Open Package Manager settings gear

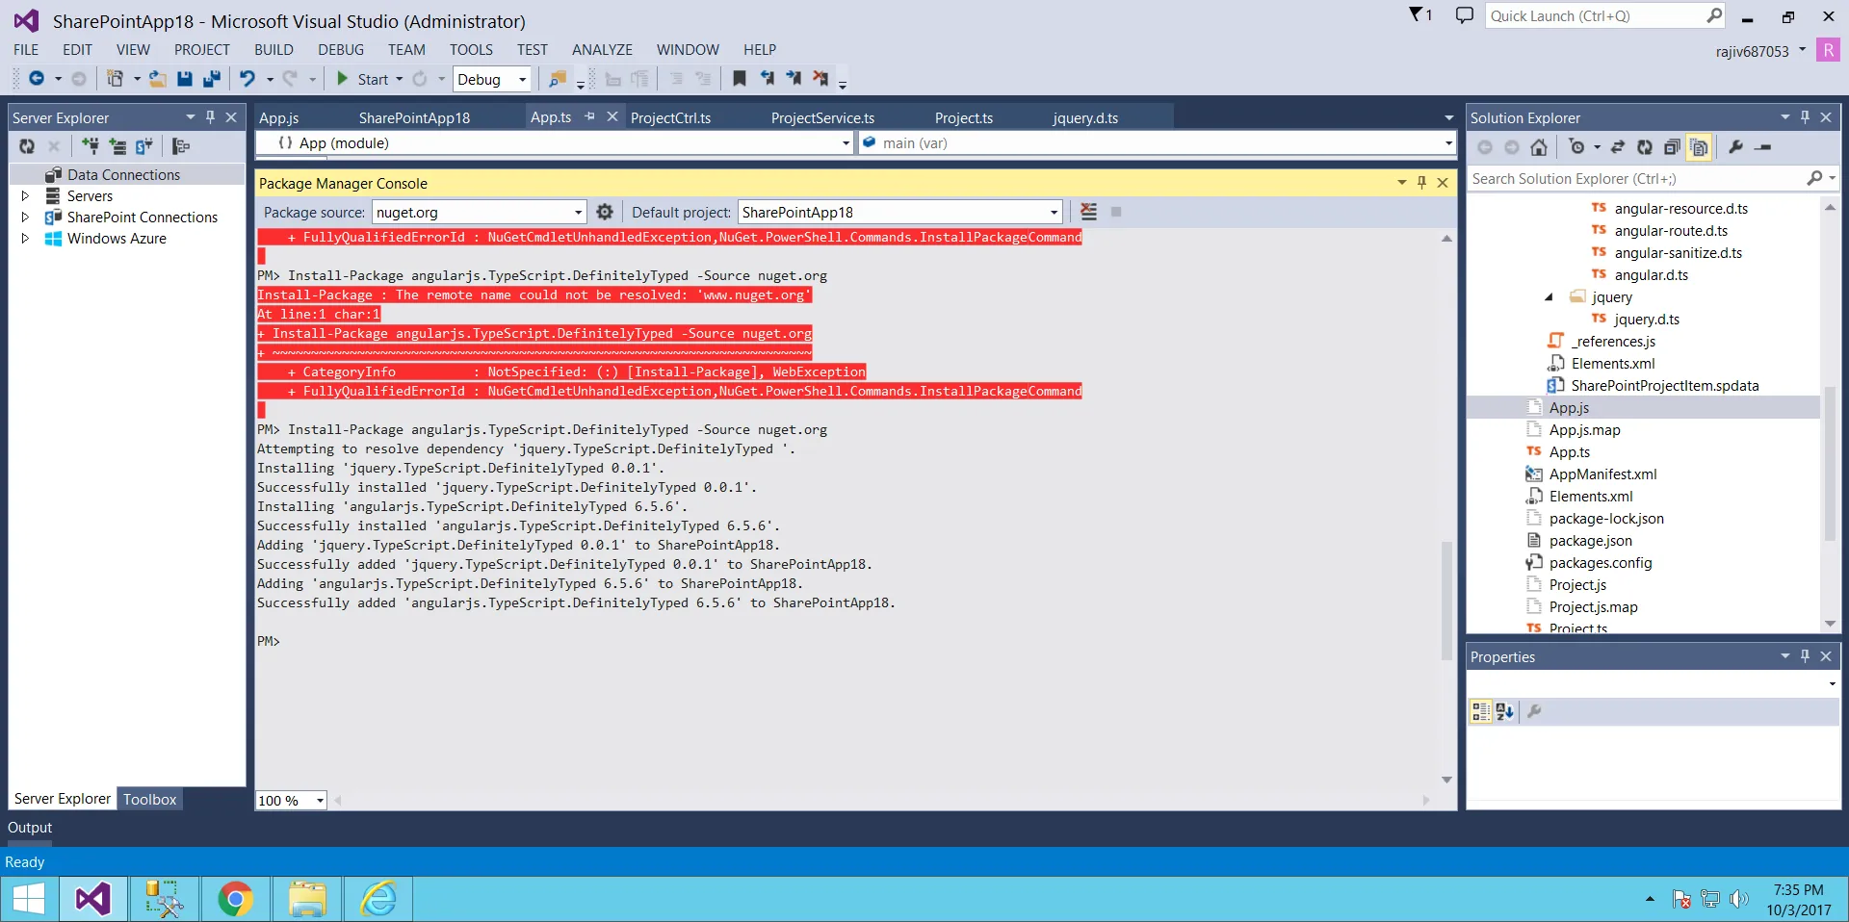point(605,212)
